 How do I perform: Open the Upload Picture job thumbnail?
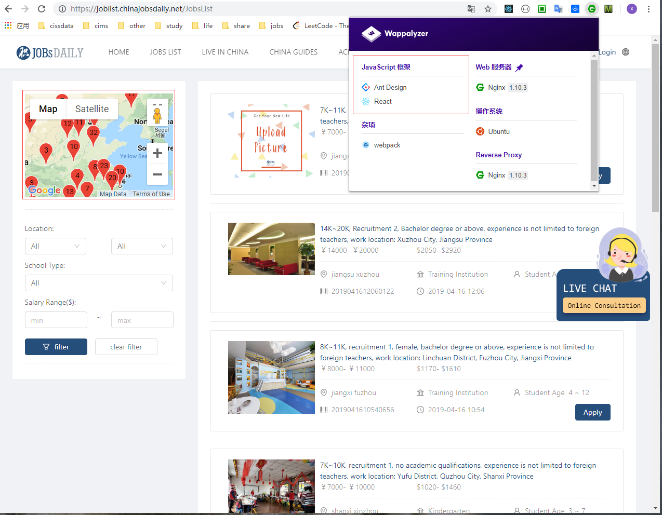(x=271, y=141)
